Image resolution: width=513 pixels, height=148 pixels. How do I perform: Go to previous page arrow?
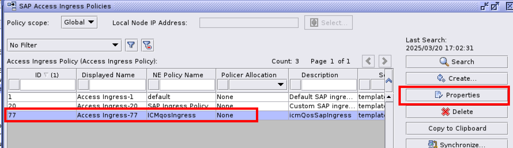pyautogui.click(x=369, y=61)
